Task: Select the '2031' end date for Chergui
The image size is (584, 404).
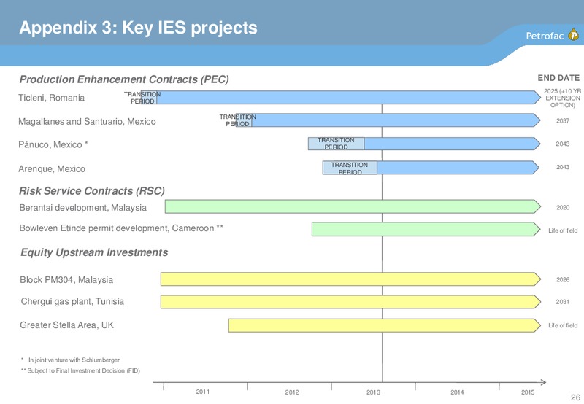Action: coord(562,302)
